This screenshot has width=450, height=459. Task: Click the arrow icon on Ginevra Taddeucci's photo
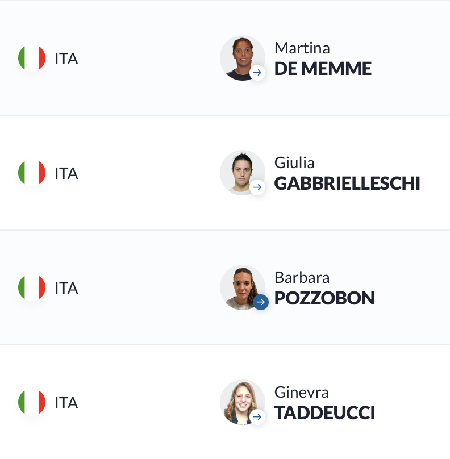click(x=257, y=416)
